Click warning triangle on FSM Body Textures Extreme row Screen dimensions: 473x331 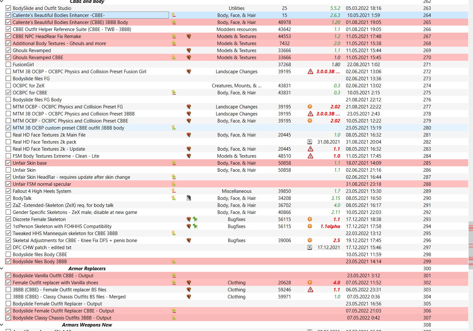click(x=310, y=156)
